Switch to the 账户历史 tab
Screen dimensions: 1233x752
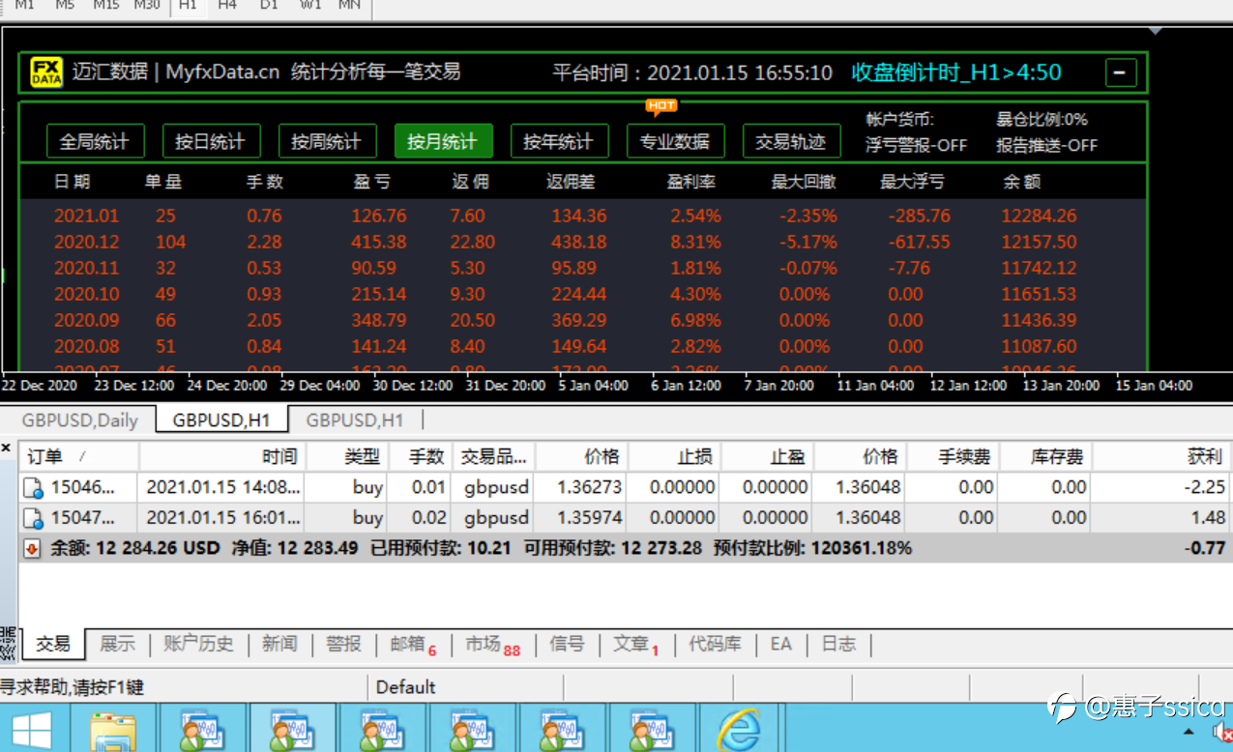pyautogui.click(x=198, y=644)
